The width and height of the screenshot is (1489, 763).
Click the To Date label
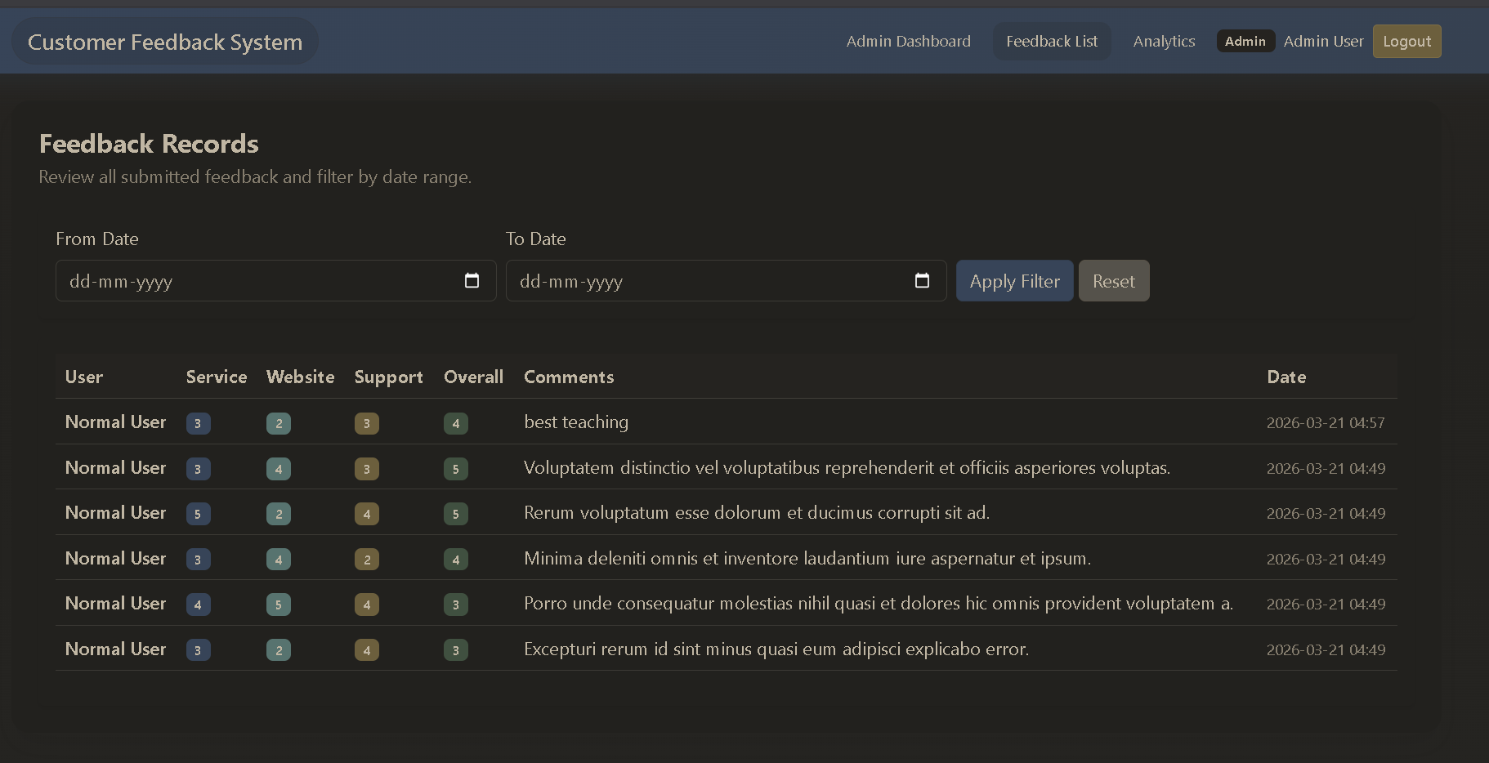point(536,239)
